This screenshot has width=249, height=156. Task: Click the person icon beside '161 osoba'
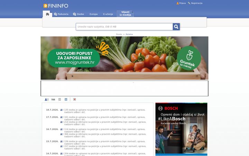[62, 117]
